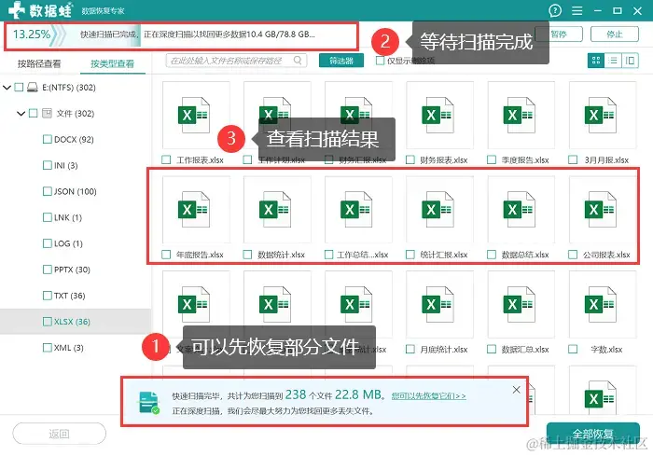Check the DOCX (92) checkbox

[48, 139]
